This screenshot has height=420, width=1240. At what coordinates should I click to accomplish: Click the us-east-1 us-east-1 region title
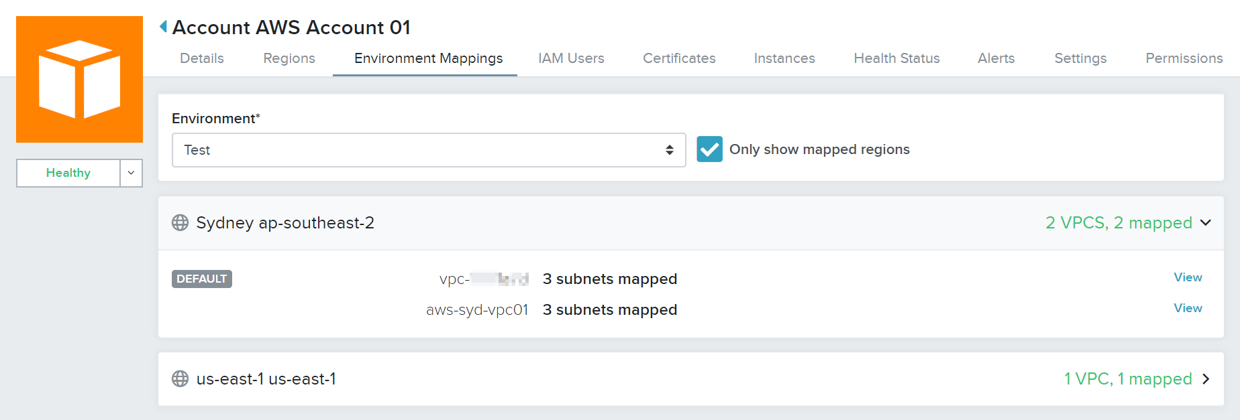click(266, 378)
